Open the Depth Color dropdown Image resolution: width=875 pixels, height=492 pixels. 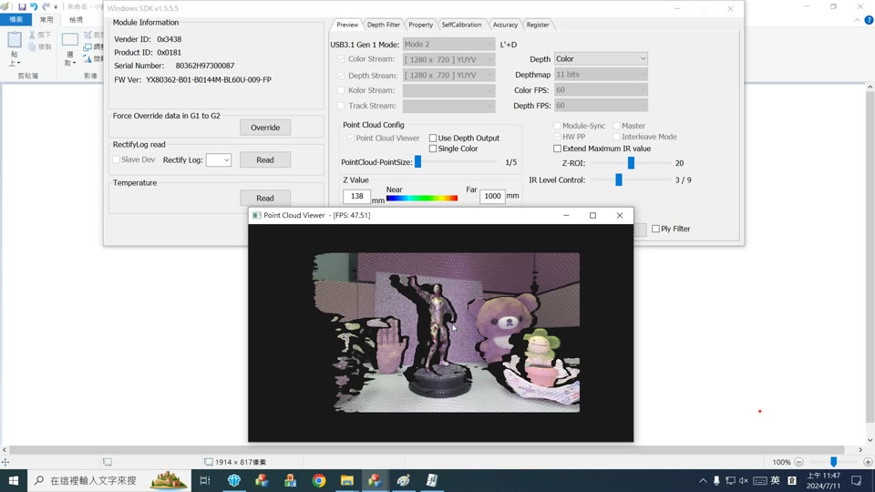(x=601, y=58)
